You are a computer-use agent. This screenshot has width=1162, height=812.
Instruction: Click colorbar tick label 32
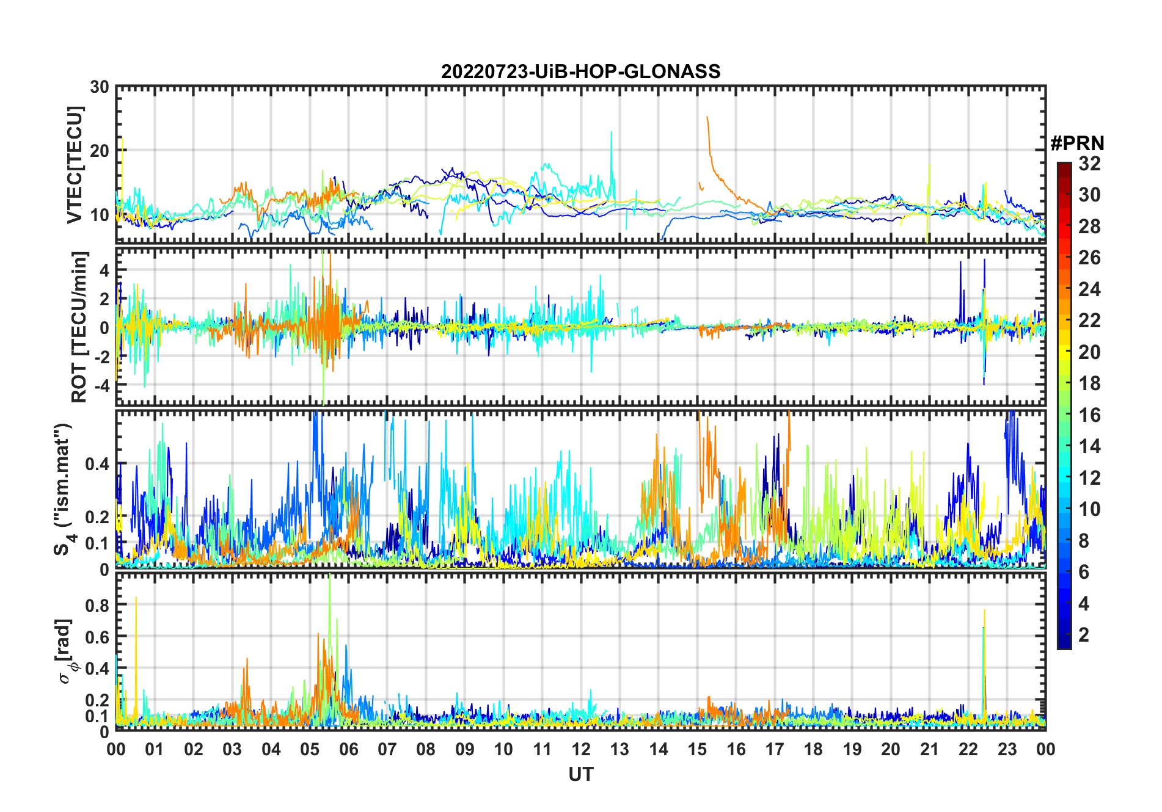pos(1089,163)
